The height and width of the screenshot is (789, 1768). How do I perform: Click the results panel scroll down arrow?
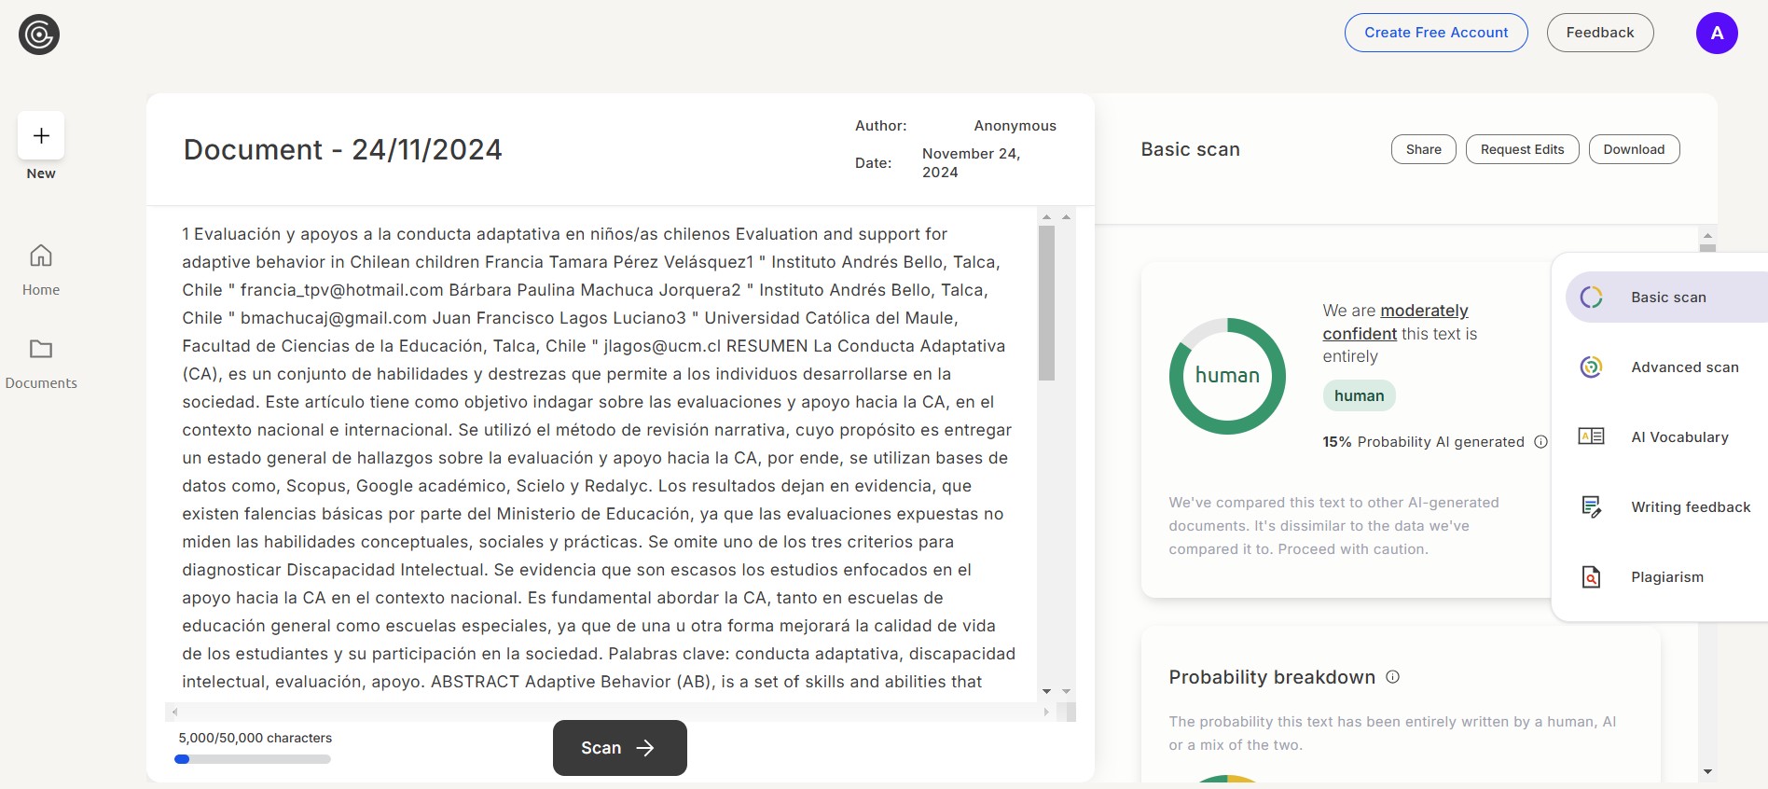[x=1707, y=771]
